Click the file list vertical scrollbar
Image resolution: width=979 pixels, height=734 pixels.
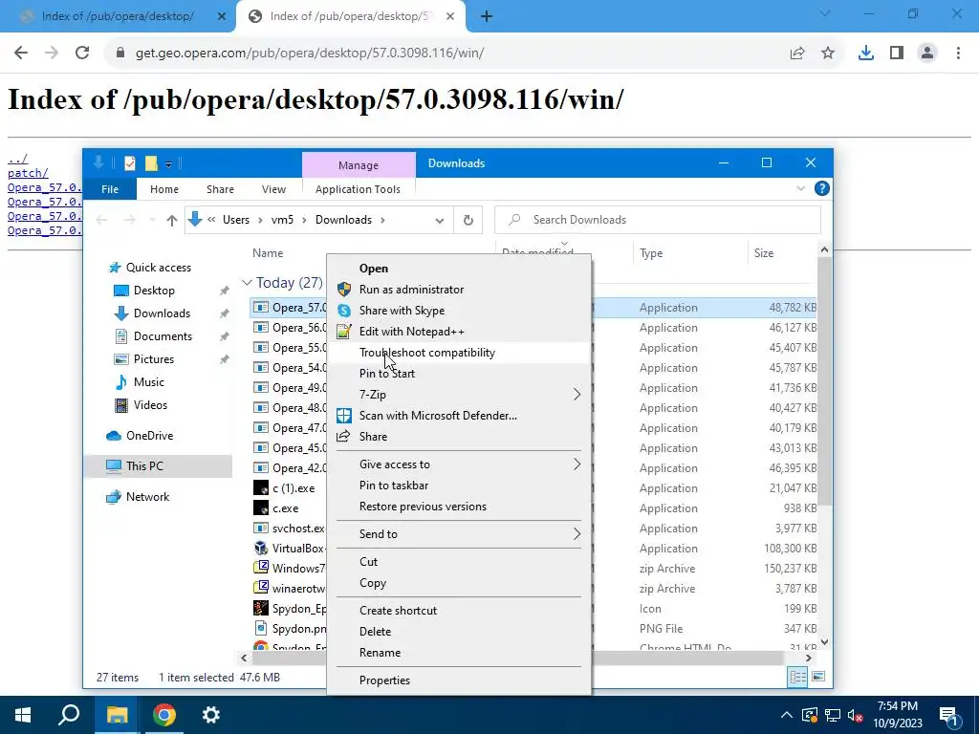(824, 380)
